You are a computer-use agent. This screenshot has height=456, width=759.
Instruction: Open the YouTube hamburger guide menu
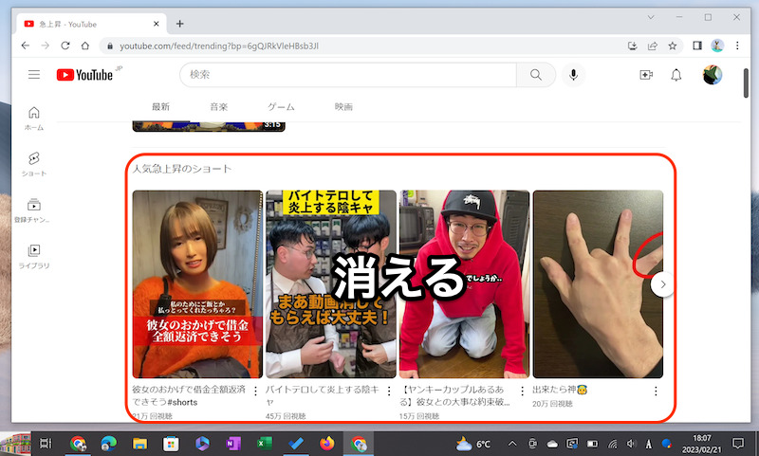tap(34, 75)
